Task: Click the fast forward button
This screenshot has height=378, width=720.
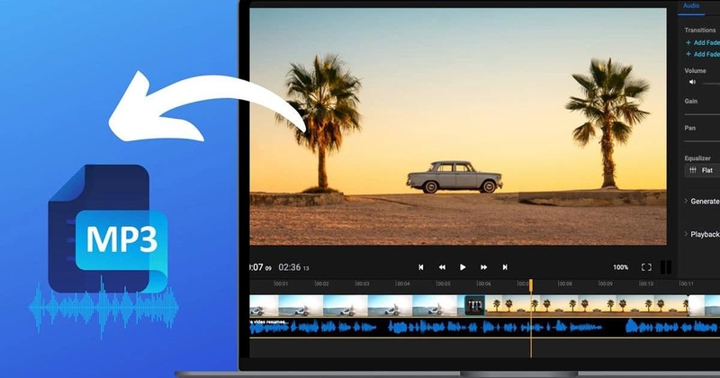Action: point(483,267)
